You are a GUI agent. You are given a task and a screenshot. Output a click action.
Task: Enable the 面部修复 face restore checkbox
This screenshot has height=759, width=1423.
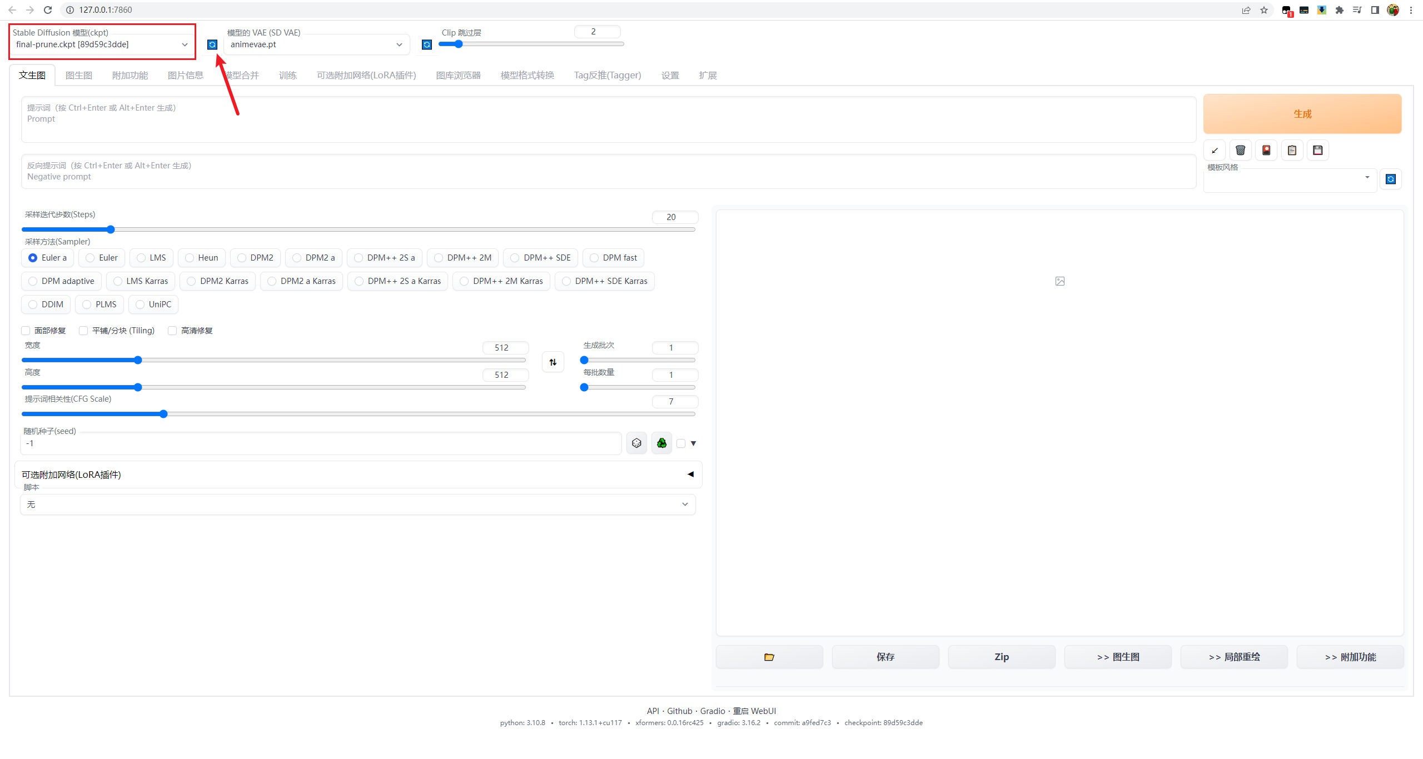(x=26, y=331)
